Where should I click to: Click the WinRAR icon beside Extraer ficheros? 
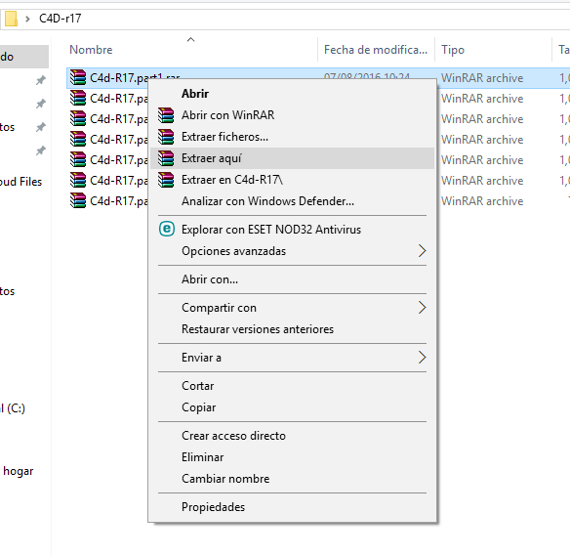[x=166, y=137]
